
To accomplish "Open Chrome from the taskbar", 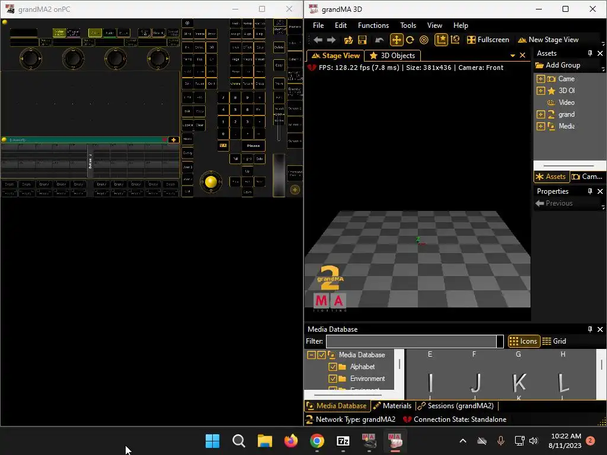I will click(x=317, y=441).
